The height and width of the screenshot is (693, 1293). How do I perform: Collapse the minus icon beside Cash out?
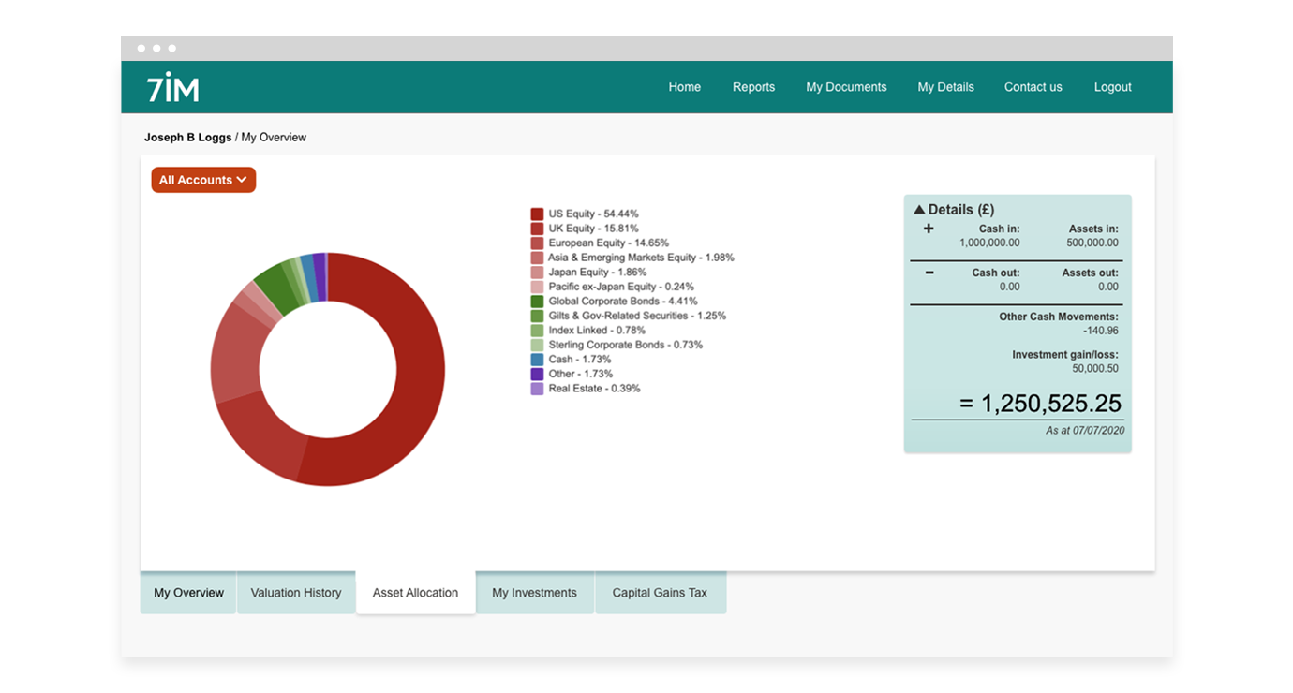(x=929, y=273)
